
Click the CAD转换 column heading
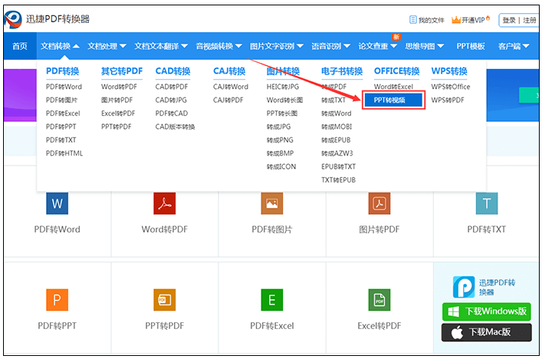[172, 71]
